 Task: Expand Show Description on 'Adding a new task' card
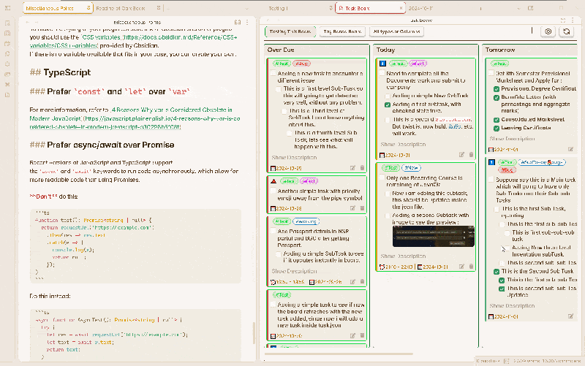(294, 158)
